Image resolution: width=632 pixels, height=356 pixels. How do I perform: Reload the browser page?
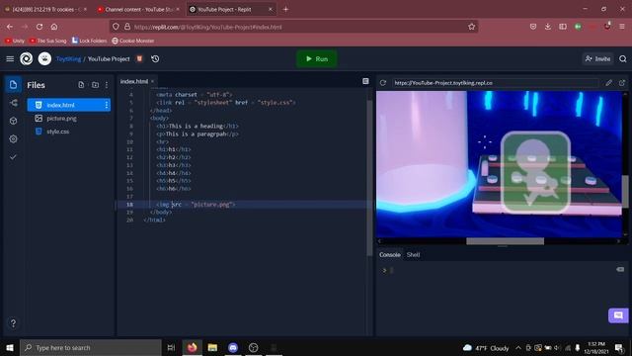[x=39, y=27]
